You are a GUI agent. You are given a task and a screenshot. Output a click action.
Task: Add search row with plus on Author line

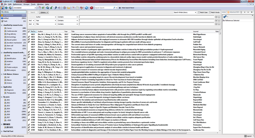pyautogui.click(x=216, y=17)
